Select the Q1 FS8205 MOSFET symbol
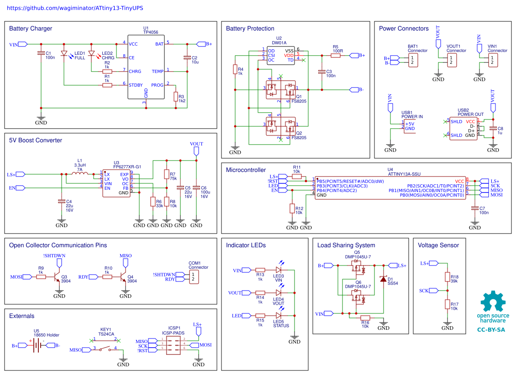 click(x=281, y=90)
